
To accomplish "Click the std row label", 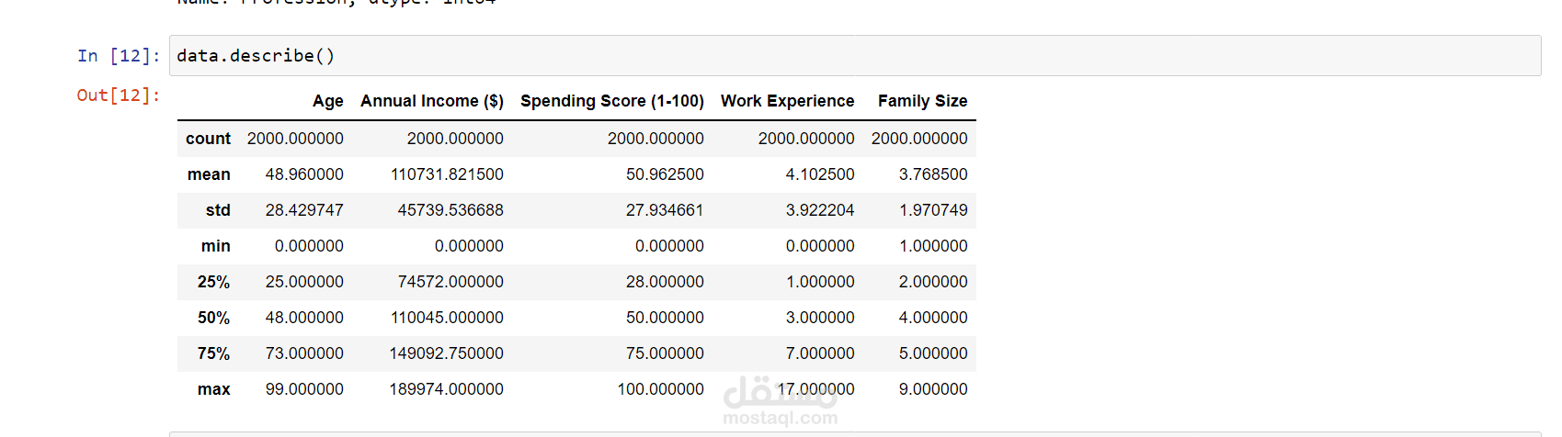I will (218, 210).
